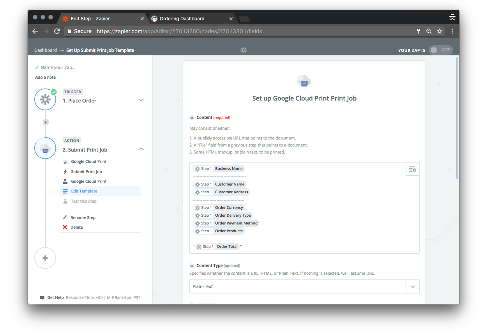Screen dimensions: 489x334
Task: Close the Edit Step - Zapier tab
Action: pyautogui.click(x=142, y=19)
